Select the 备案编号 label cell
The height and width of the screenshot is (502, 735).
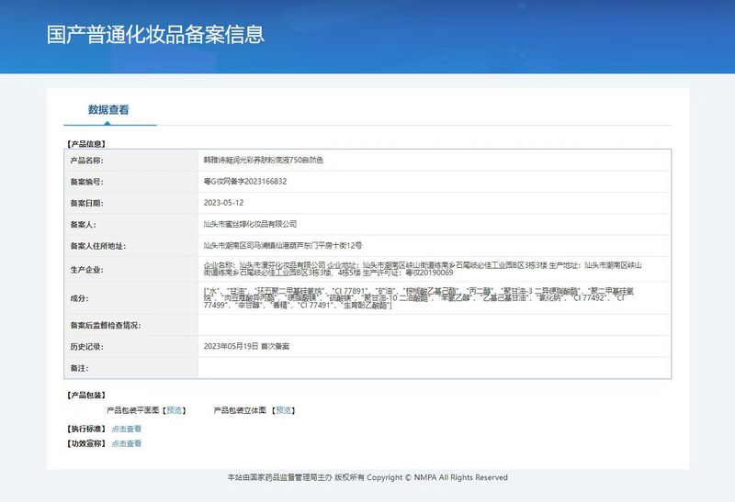(131, 182)
